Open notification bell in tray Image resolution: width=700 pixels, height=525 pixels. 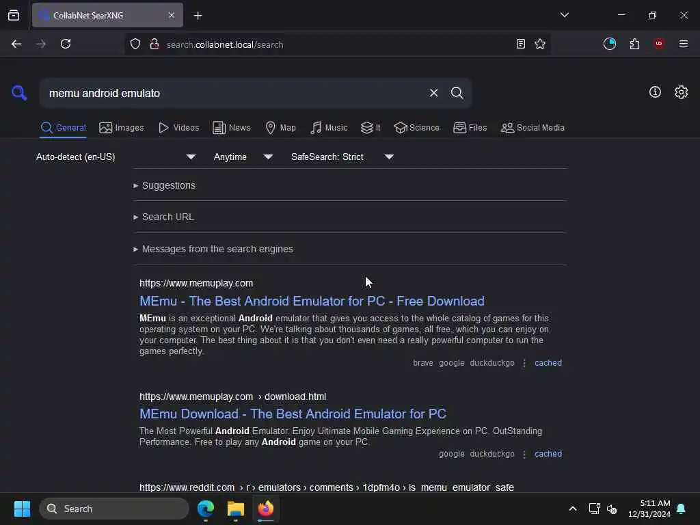(681, 509)
